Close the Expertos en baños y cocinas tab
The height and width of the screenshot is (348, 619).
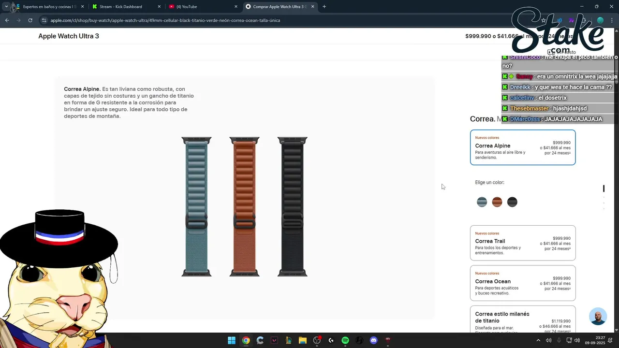pos(83,7)
